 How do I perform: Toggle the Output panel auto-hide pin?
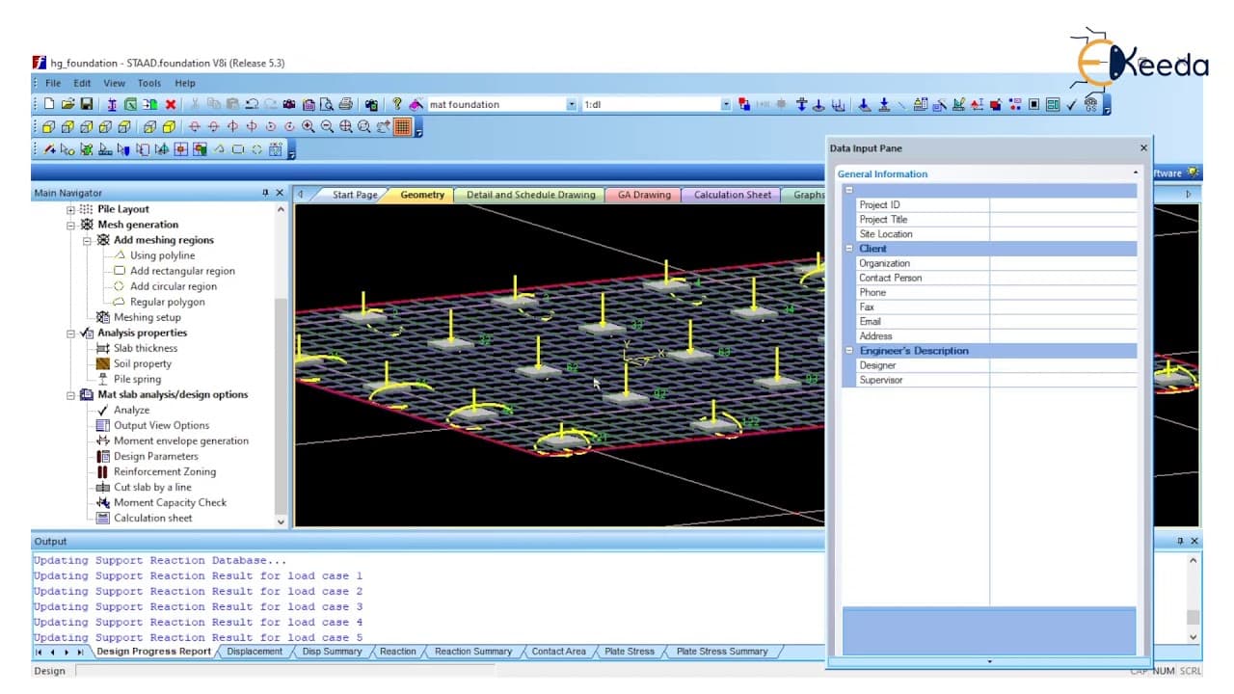1179,542
